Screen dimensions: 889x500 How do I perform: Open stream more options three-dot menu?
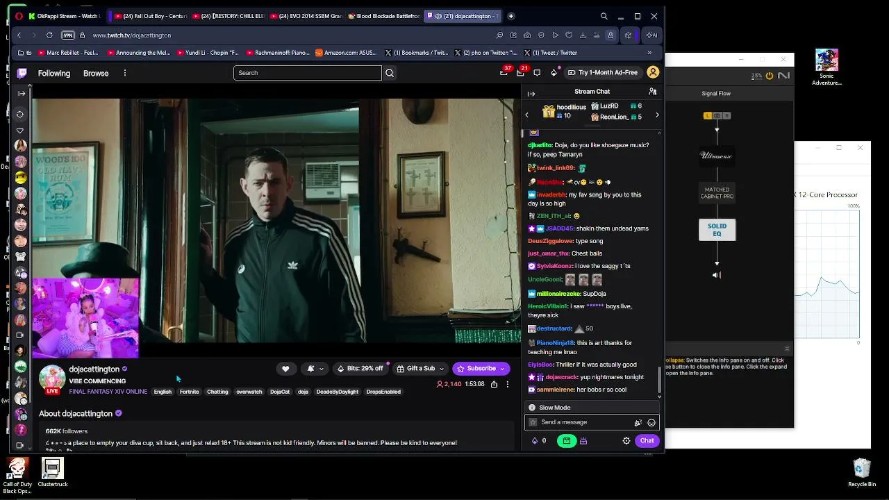507,384
